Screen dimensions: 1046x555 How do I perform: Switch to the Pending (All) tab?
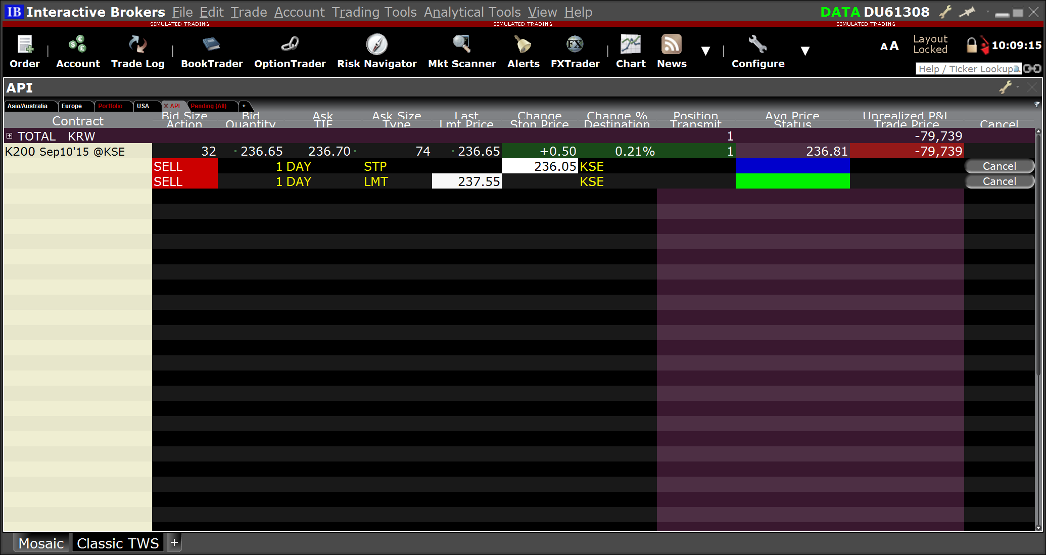pyautogui.click(x=208, y=106)
